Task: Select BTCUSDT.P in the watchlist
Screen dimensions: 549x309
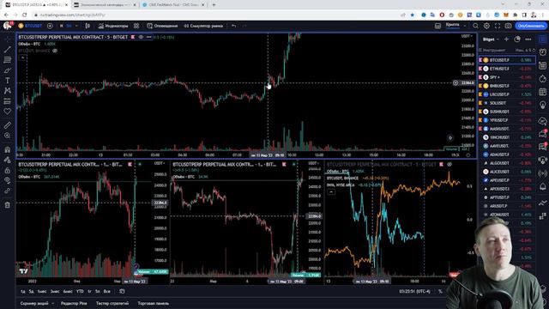Action: [x=507, y=60]
